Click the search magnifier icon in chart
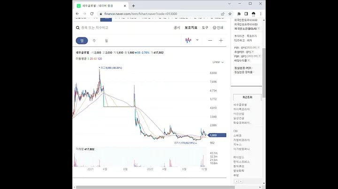Image resolution: width=338 pixels, height=189 pixels. coord(78,28)
